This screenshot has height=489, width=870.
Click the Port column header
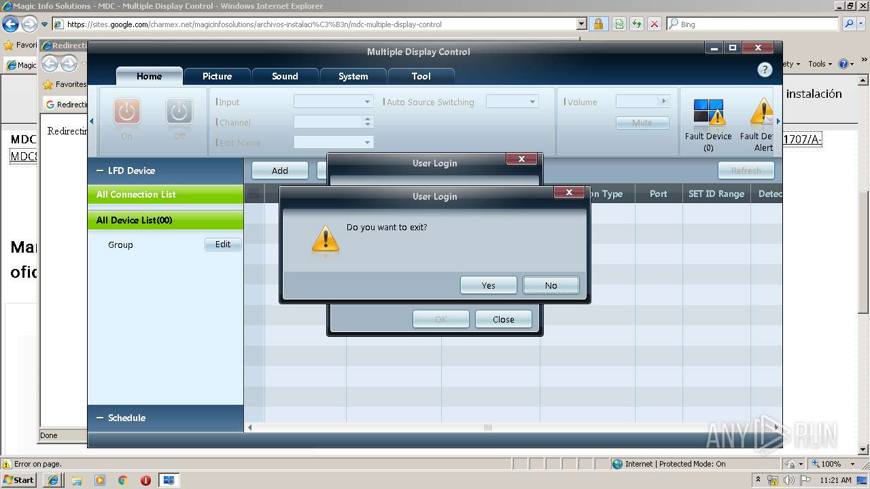659,194
